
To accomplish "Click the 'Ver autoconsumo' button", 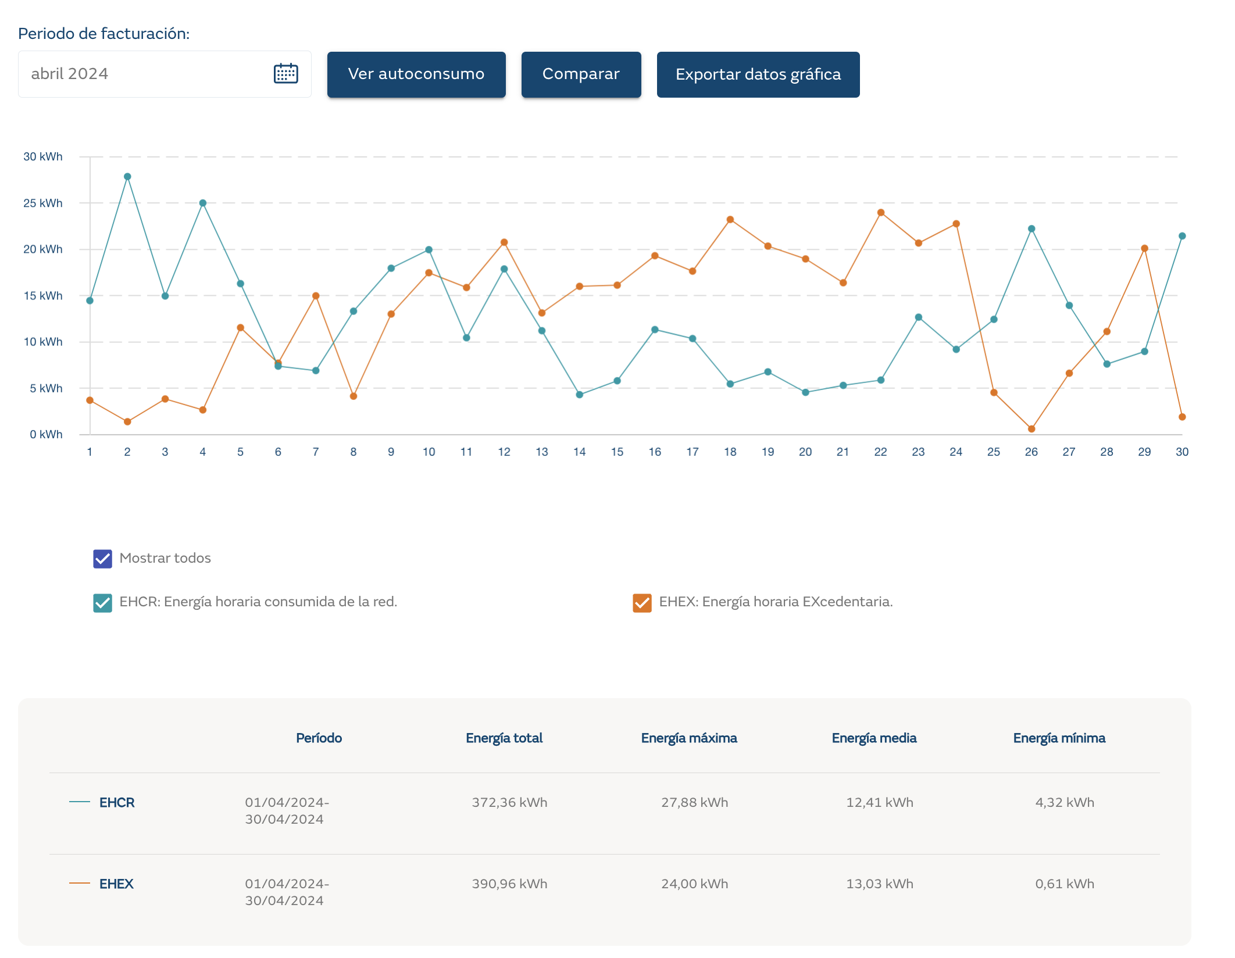I will pyautogui.click(x=416, y=74).
